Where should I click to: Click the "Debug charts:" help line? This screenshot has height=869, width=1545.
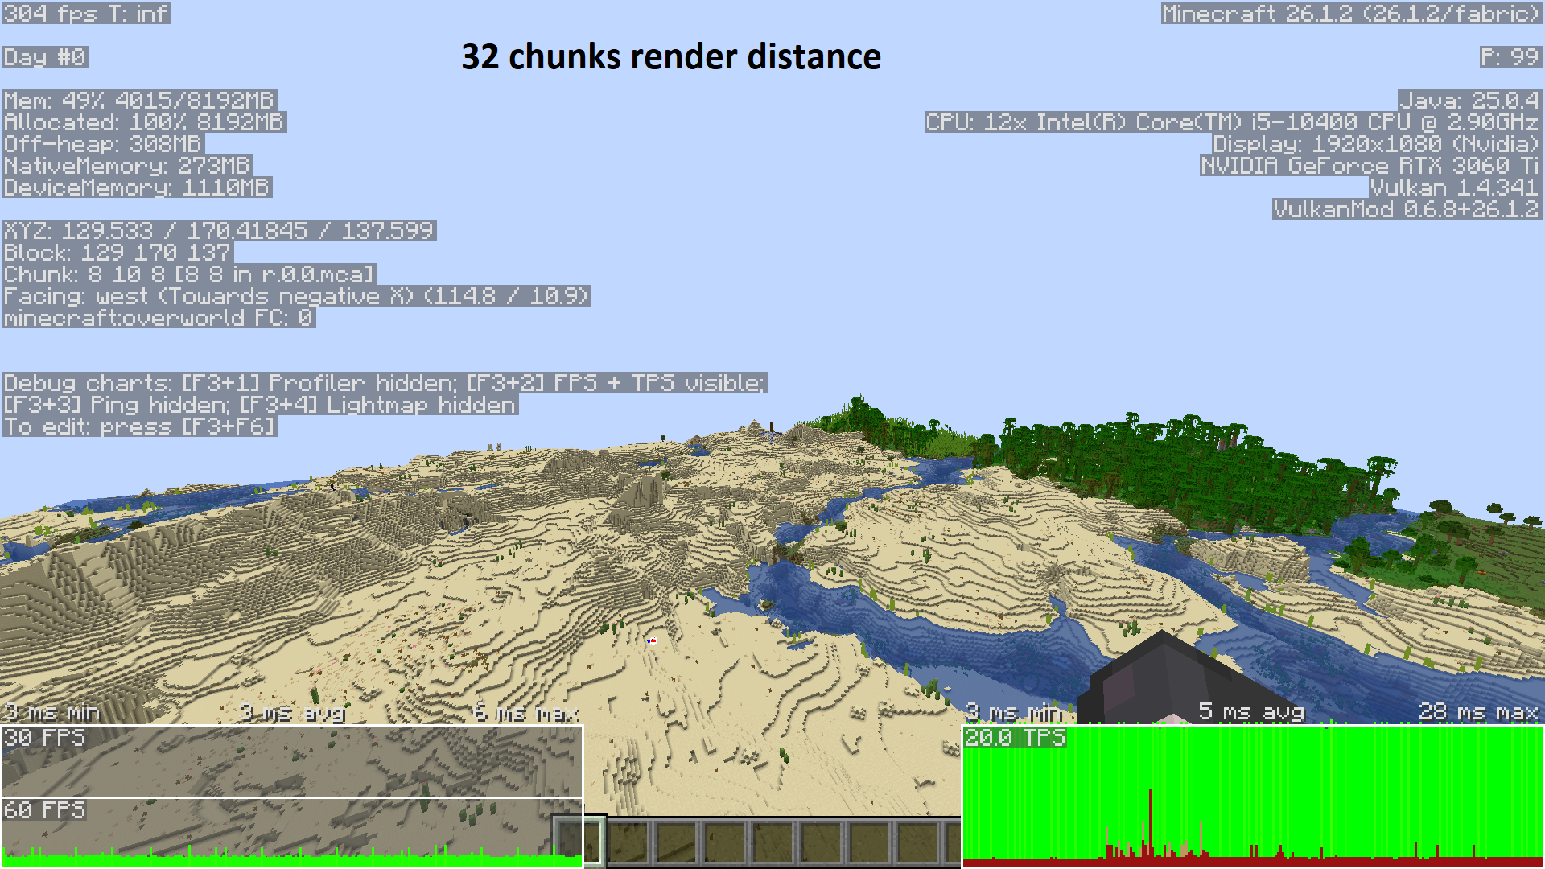coord(385,383)
